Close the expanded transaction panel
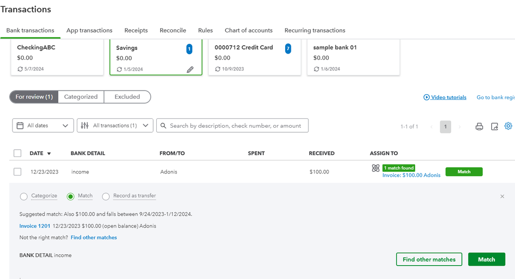 pos(503,196)
